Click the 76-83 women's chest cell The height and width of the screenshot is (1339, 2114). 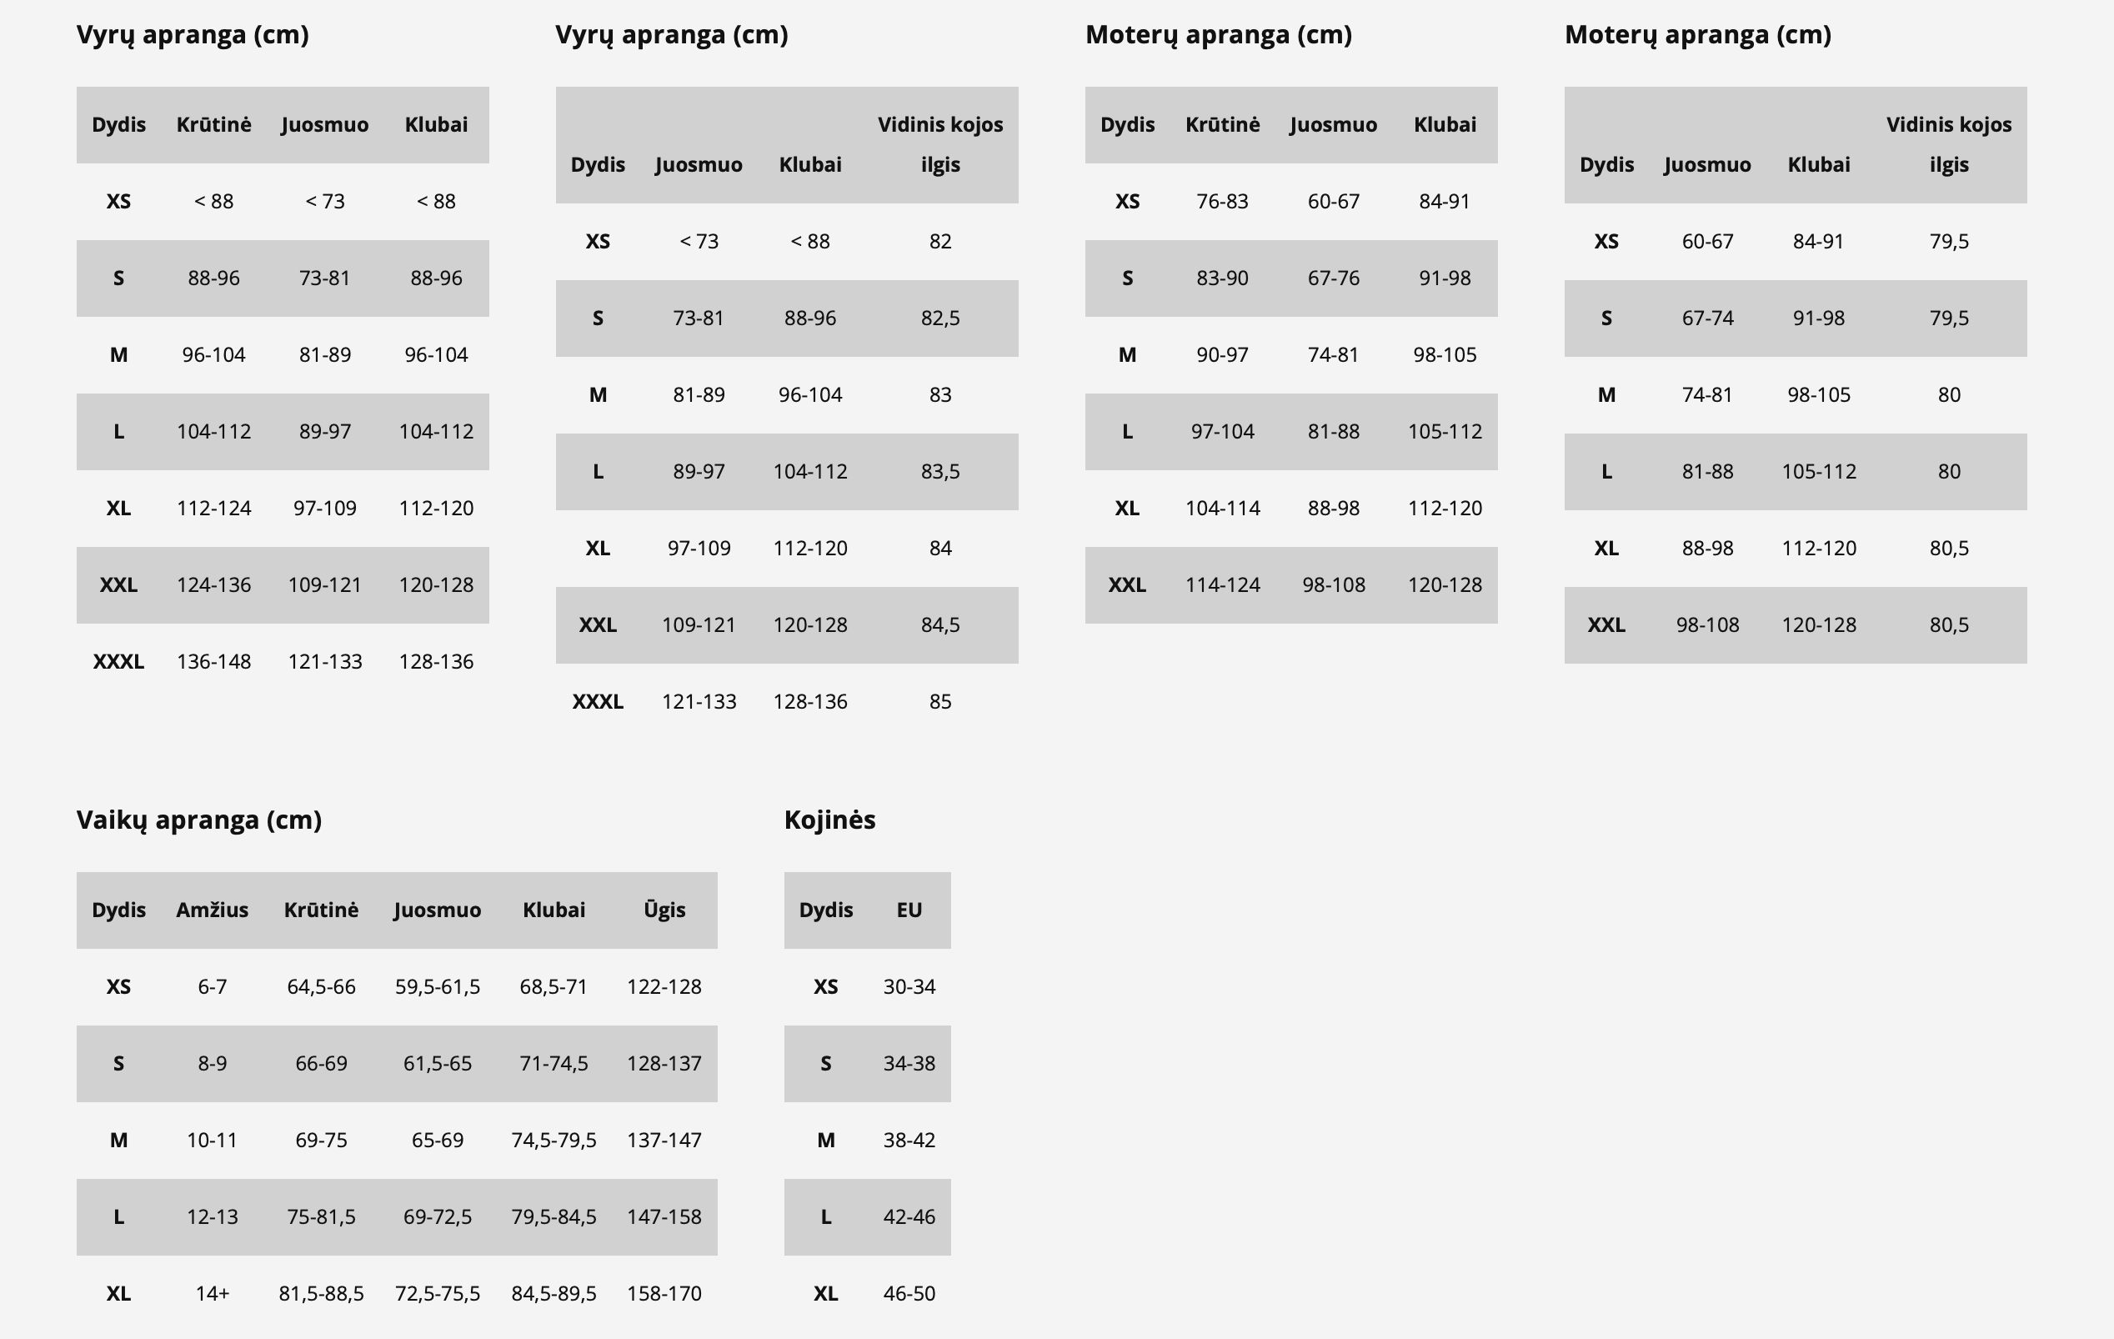tap(1222, 202)
